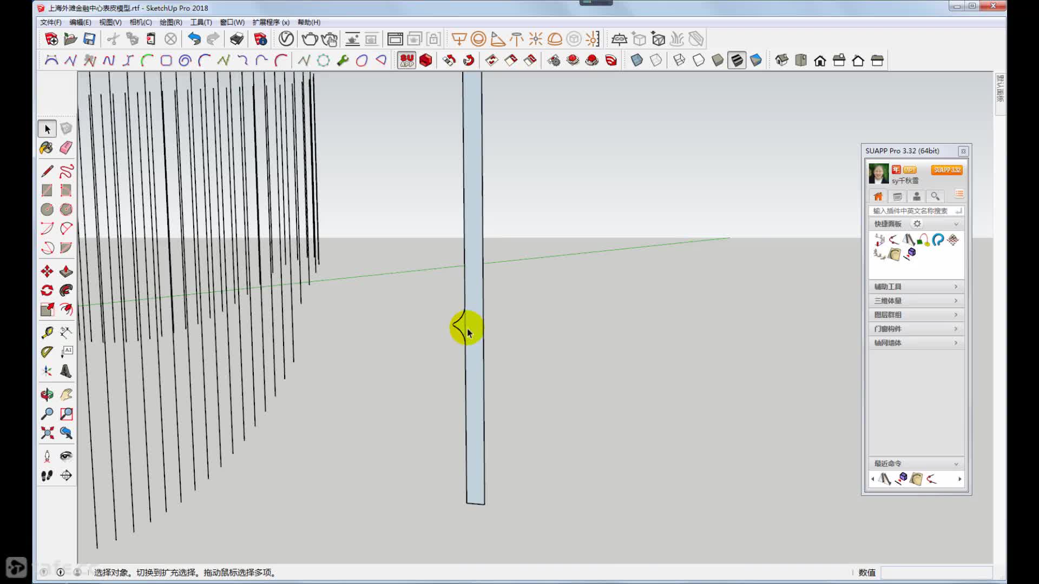Enable Monochrome face style
The height and width of the screenshot is (584, 1039).
(756, 61)
